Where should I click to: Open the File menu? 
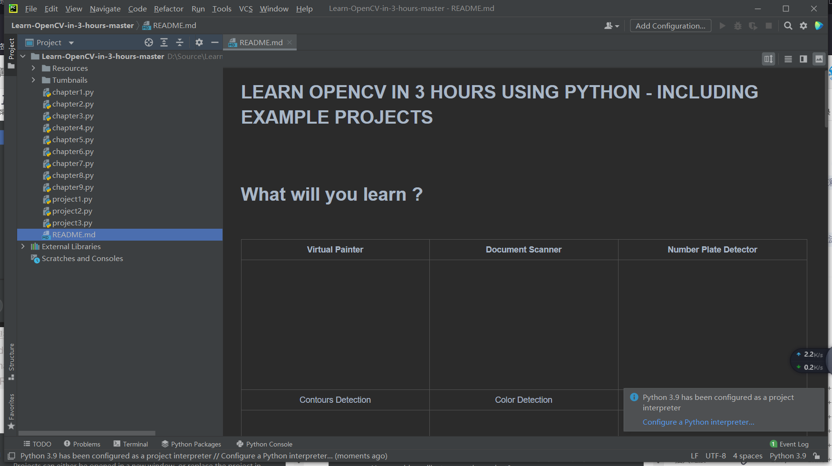tap(31, 9)
